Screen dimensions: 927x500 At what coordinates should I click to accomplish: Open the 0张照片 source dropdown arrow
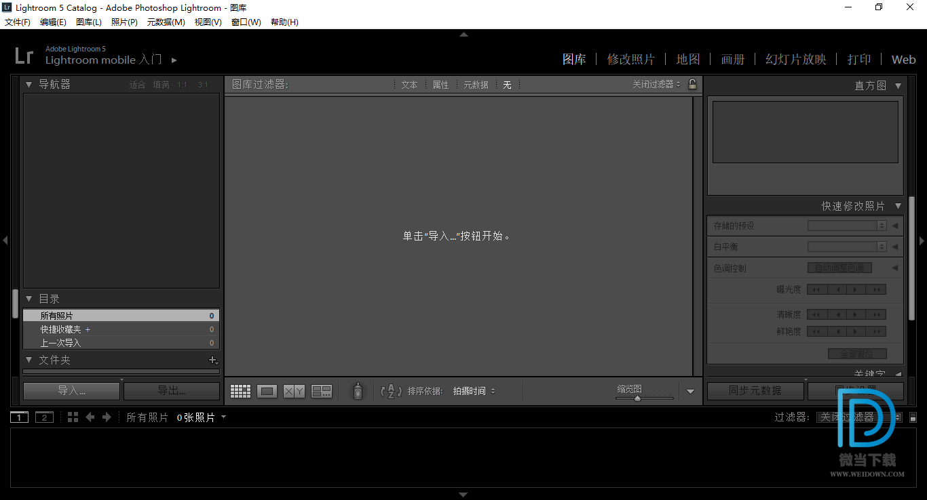pyautogui.click(x=223, y=417)
